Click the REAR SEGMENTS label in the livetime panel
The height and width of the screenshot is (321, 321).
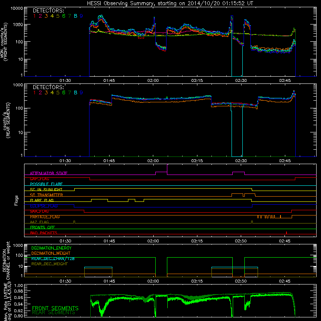53,313
